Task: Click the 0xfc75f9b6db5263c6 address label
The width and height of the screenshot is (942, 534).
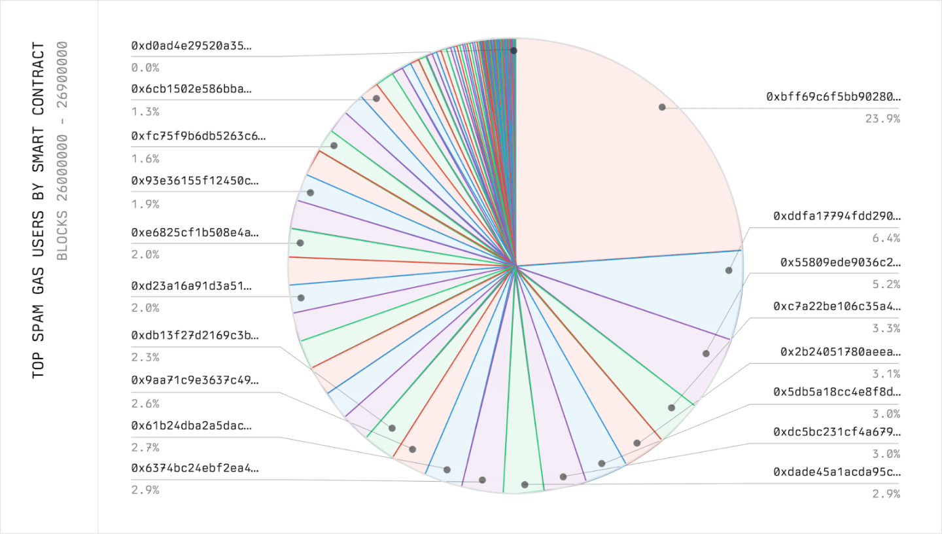Action: click(199, 136)
